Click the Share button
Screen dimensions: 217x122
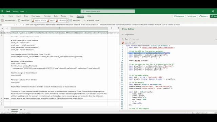point(214,16)
